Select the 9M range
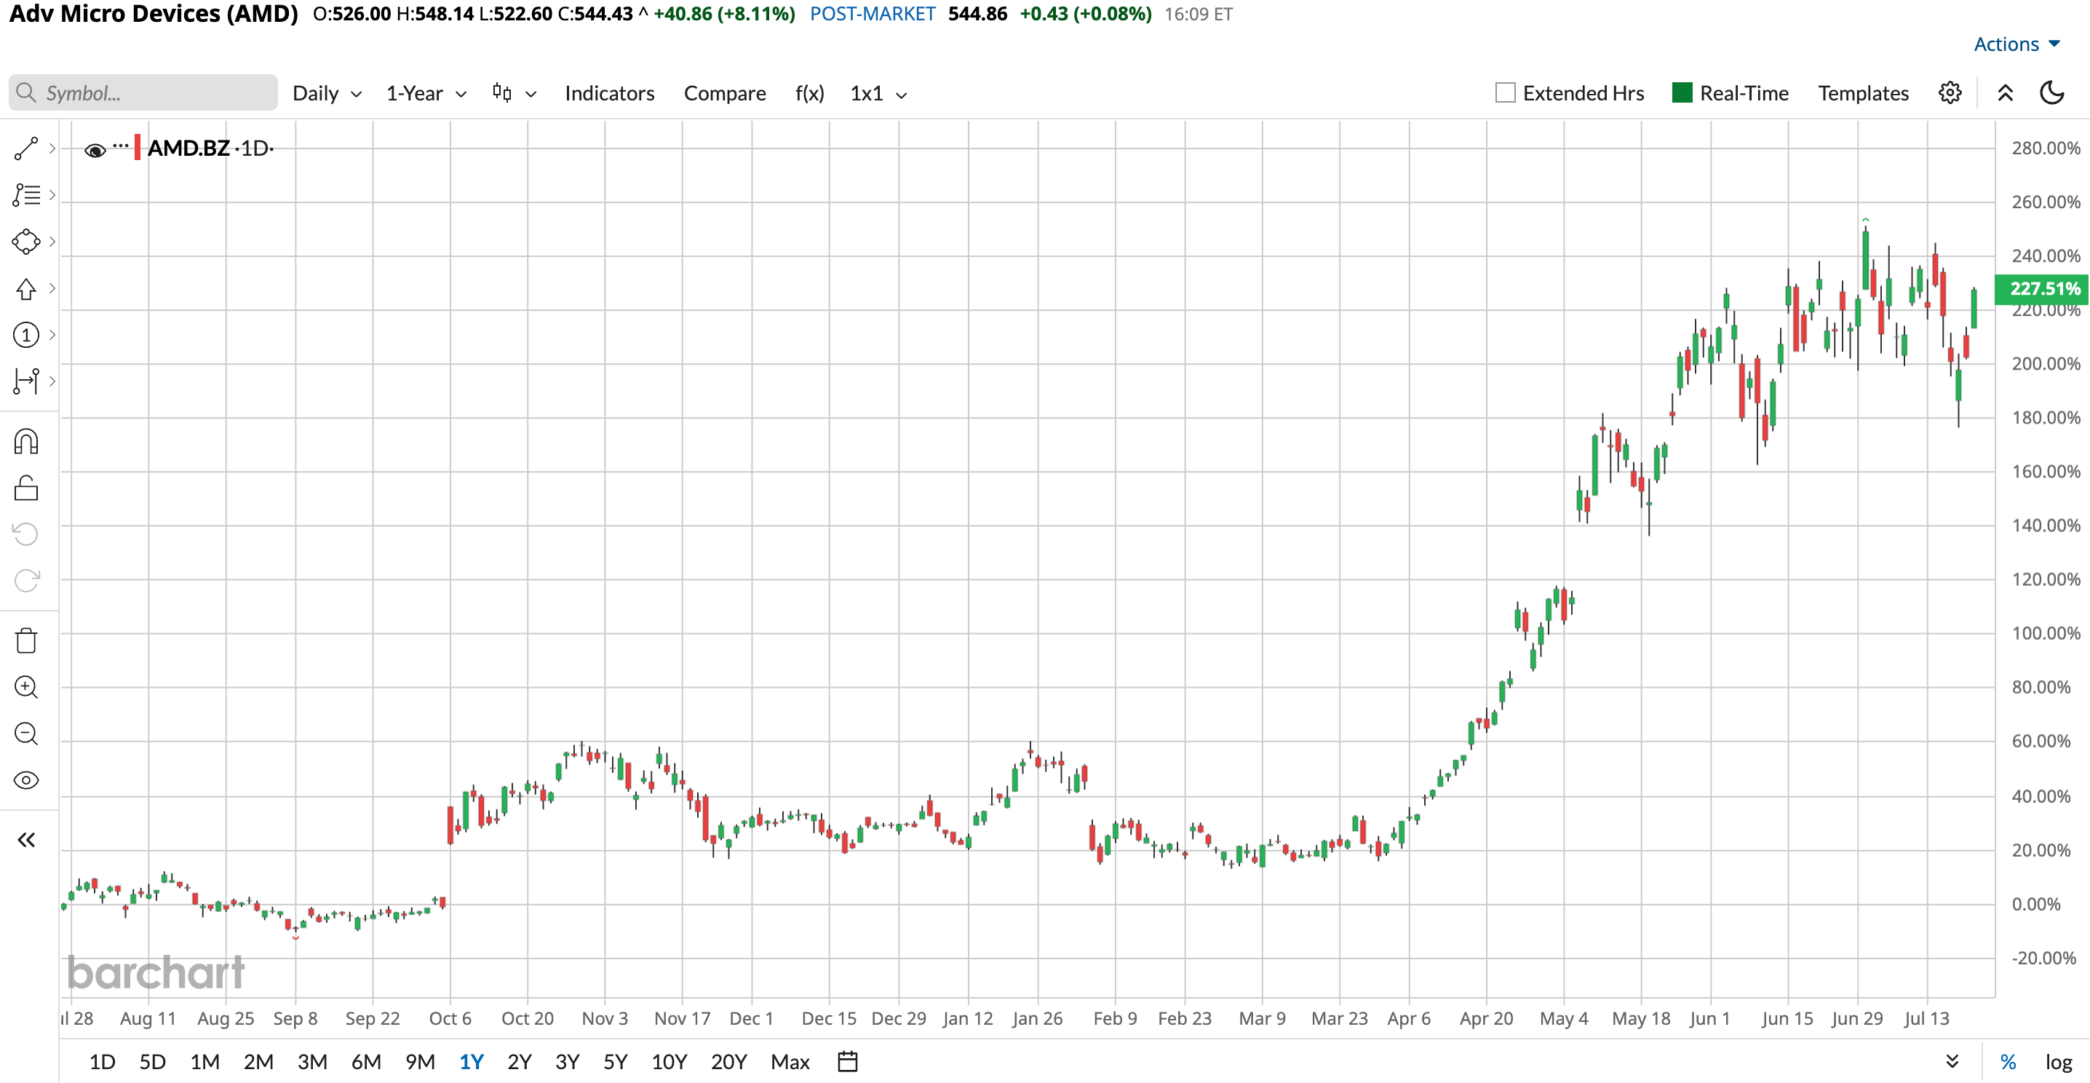Screen dimensions: 2090x1083 click(x=421, y=1062)
